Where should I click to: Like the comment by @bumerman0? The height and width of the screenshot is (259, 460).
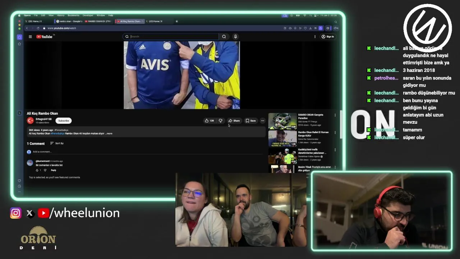(37, 170)
